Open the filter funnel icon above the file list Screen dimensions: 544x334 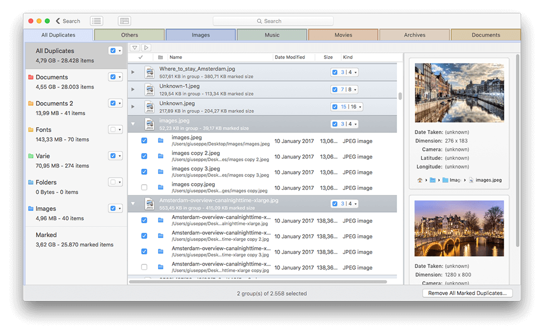[x=134, y=48]
